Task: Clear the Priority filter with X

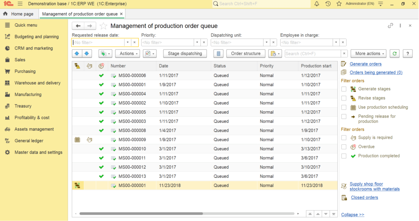Action: [204, 42]
